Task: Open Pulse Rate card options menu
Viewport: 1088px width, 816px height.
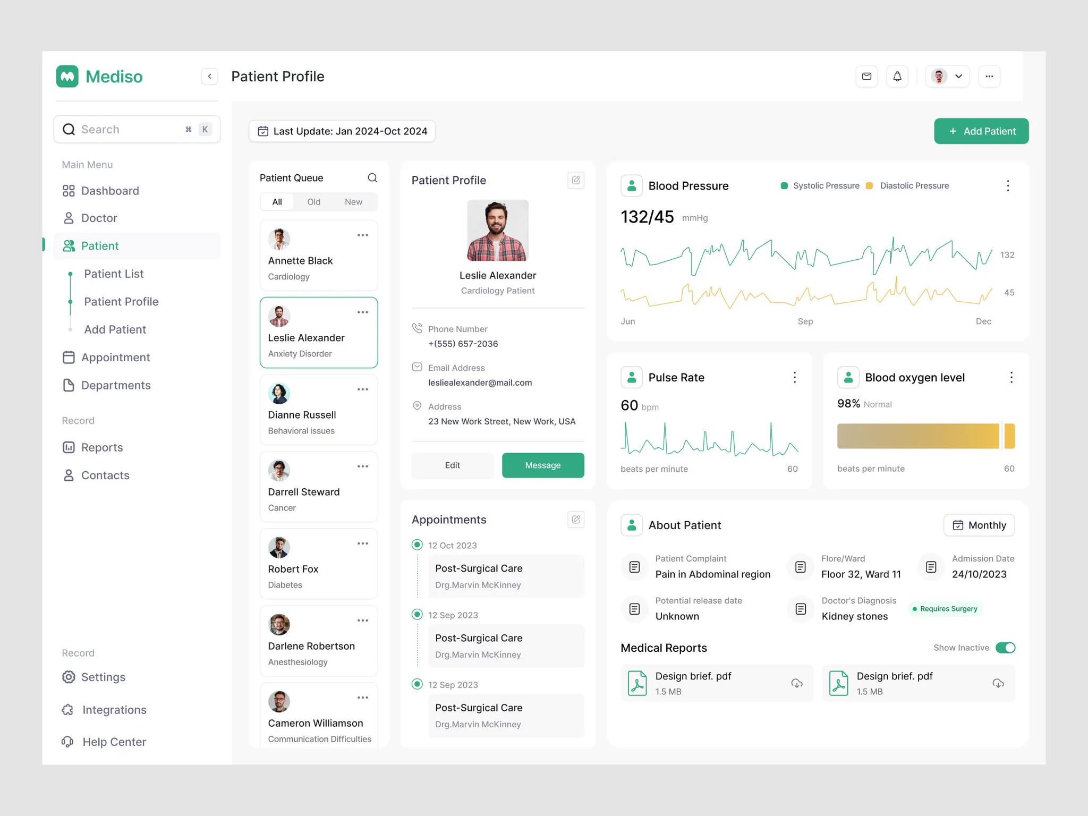Action: (795, 377)
